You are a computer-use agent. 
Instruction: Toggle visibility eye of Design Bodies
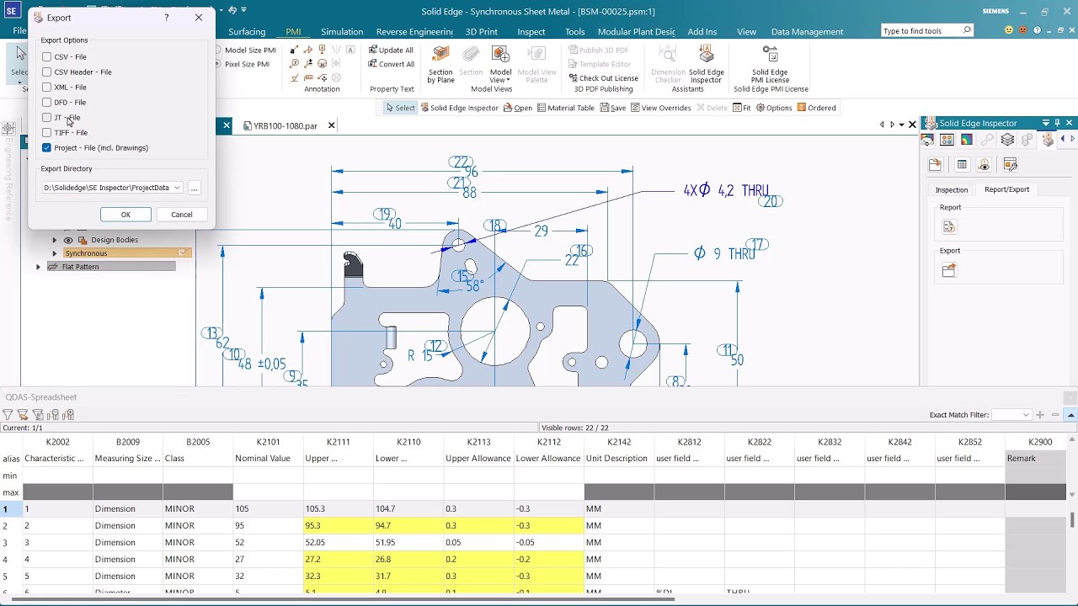point(68,240)
